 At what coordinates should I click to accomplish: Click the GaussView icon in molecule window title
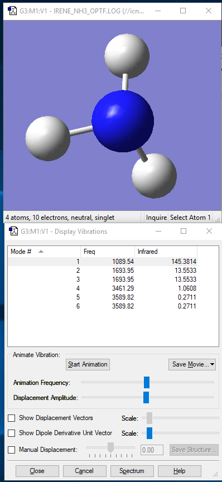click(12, 11)
